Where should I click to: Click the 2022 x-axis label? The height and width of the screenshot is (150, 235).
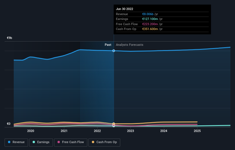pyautogui.click(x=97, y=131)
